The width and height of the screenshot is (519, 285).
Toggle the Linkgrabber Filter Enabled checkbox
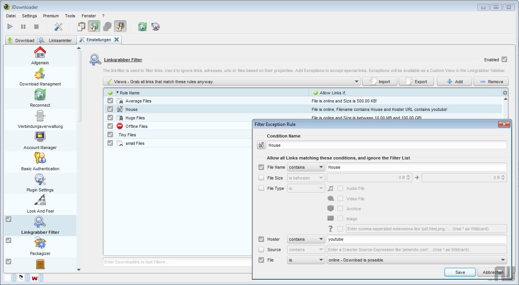[x=504, y=60]
